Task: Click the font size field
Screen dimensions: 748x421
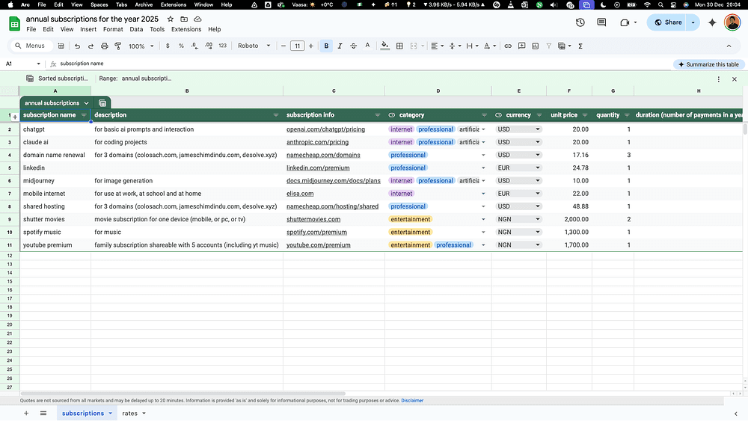Action: [297, 46]
